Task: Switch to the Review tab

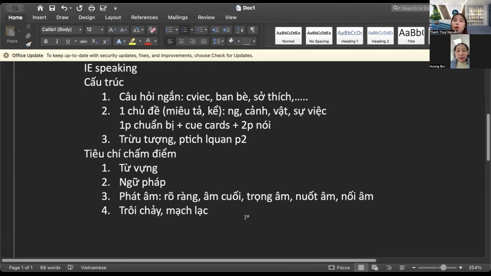Action: coord(206,17)
